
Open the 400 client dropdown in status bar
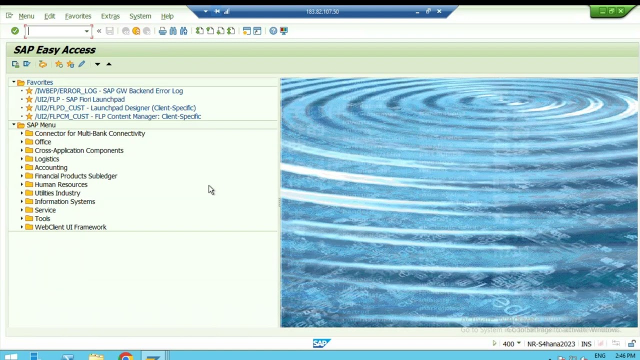(518, 343)
